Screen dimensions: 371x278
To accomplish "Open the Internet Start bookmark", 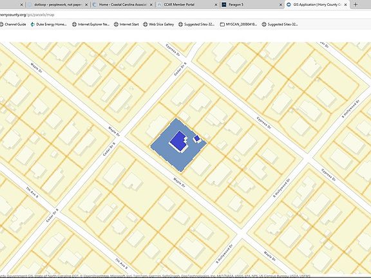I will (x=126, y=24).
